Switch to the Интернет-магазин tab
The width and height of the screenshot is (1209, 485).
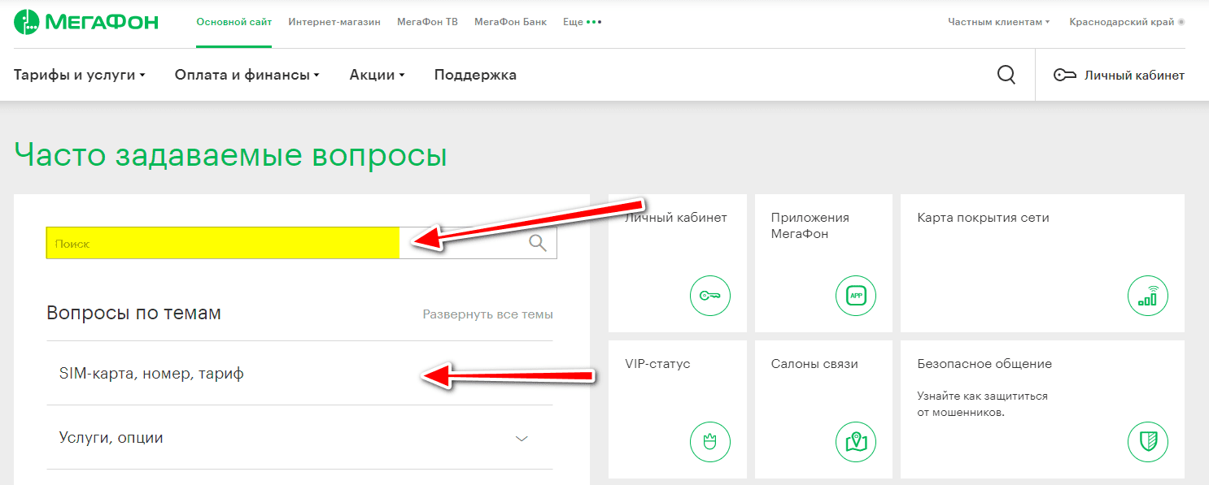334,22
